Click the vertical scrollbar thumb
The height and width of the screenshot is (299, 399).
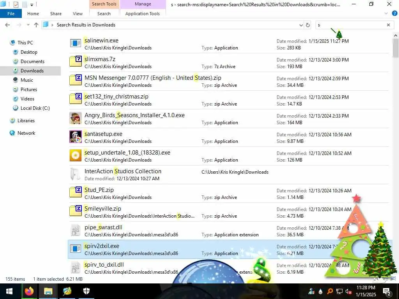395,48
